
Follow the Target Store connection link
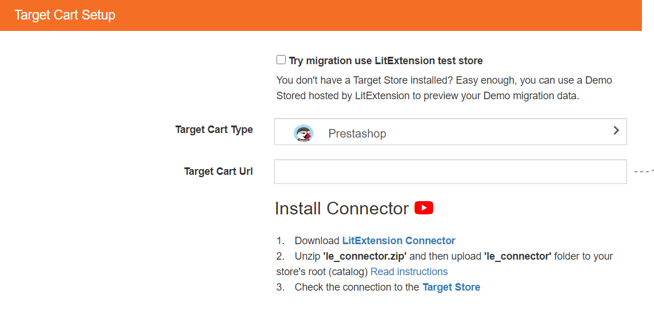(x=451, y=287)
